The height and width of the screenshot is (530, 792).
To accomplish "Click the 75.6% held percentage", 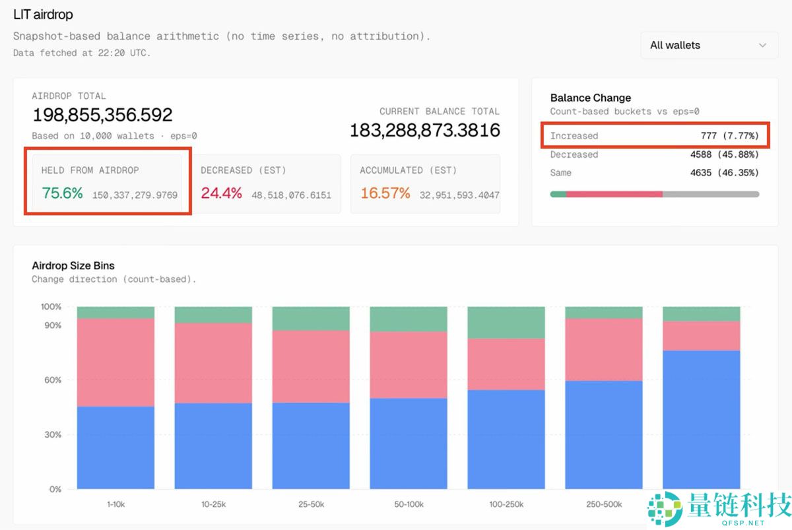I will point(62,193).
